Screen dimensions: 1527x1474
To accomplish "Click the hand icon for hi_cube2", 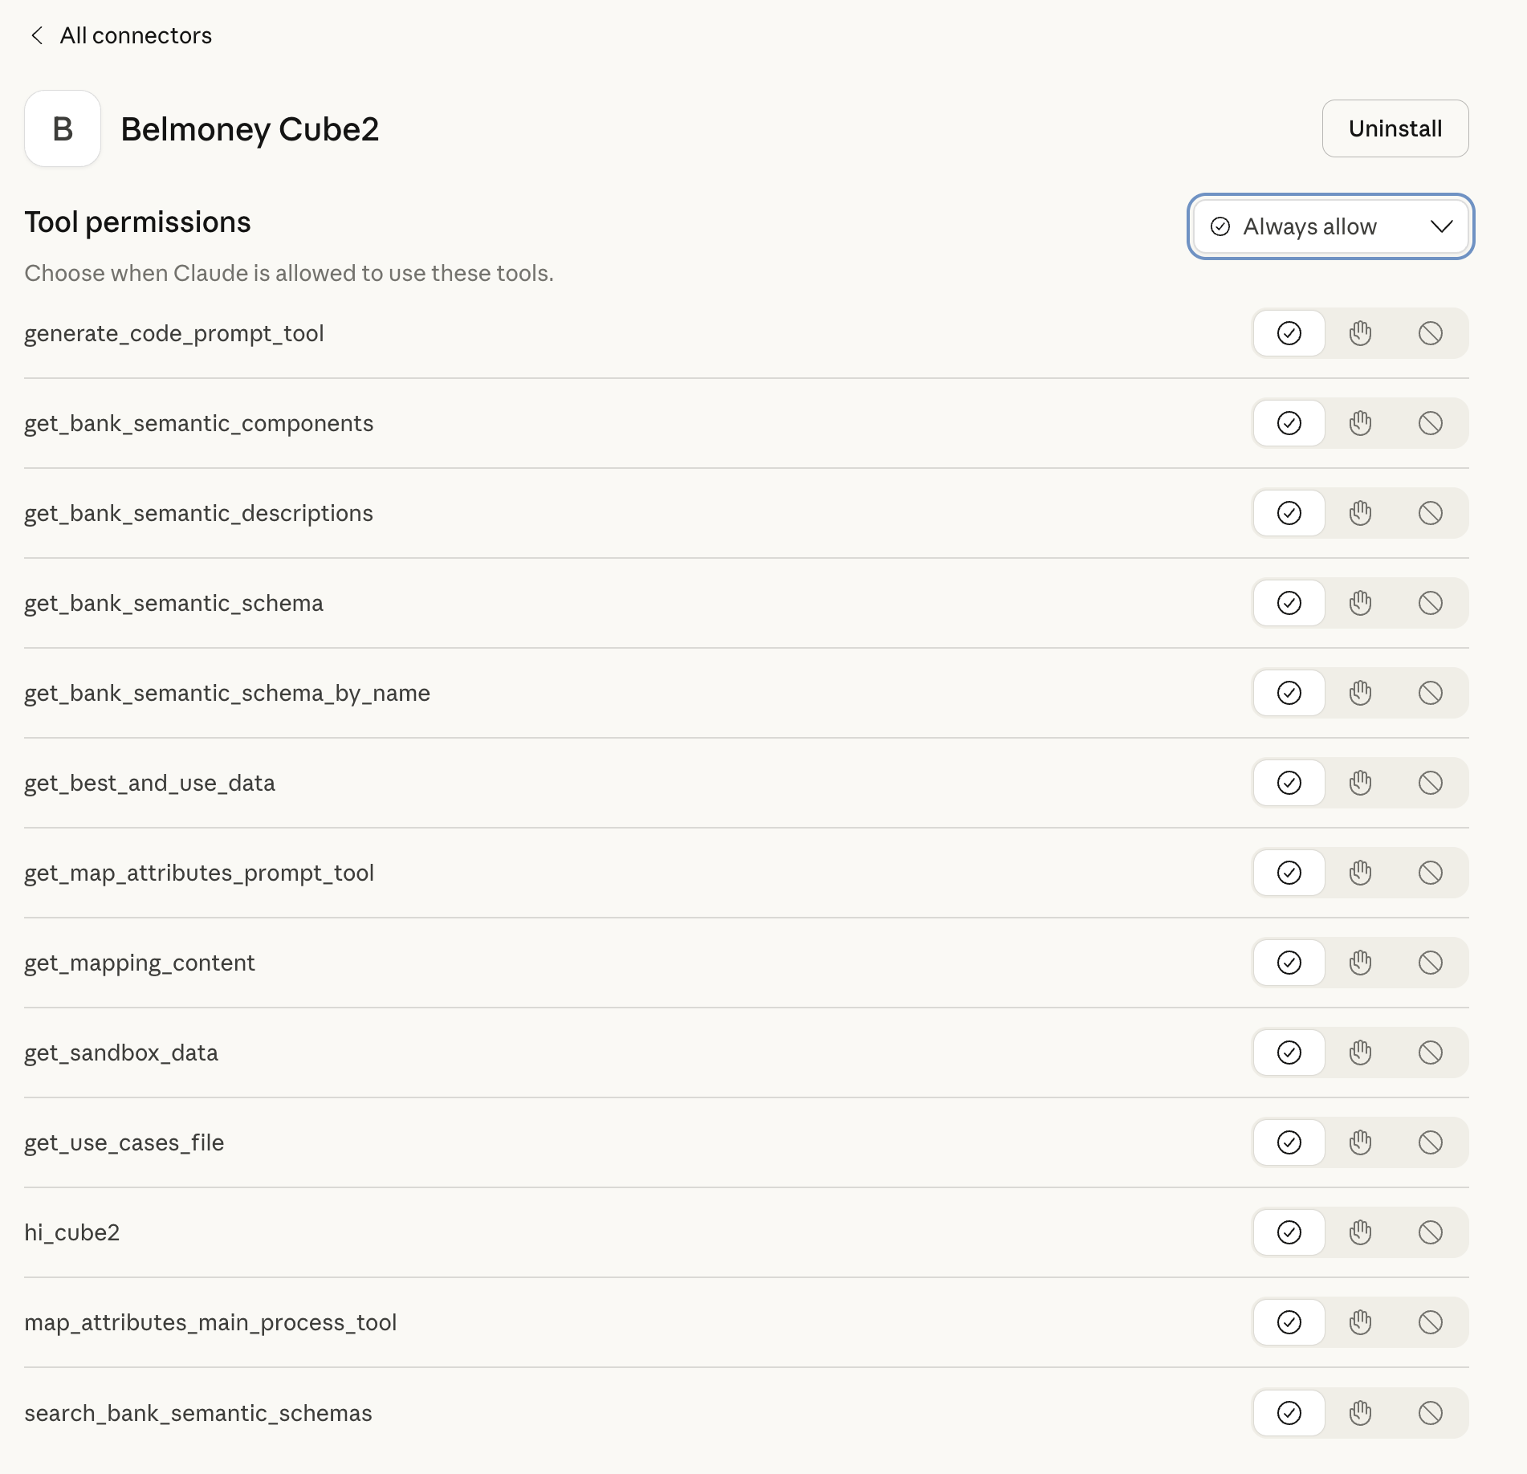I will (1361, 1232).
